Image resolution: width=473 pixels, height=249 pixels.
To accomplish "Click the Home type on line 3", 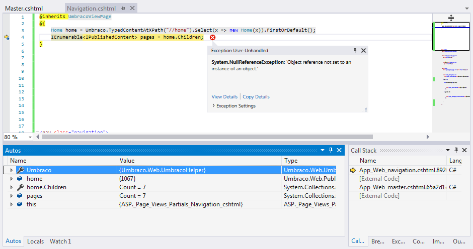I will 56,30.
